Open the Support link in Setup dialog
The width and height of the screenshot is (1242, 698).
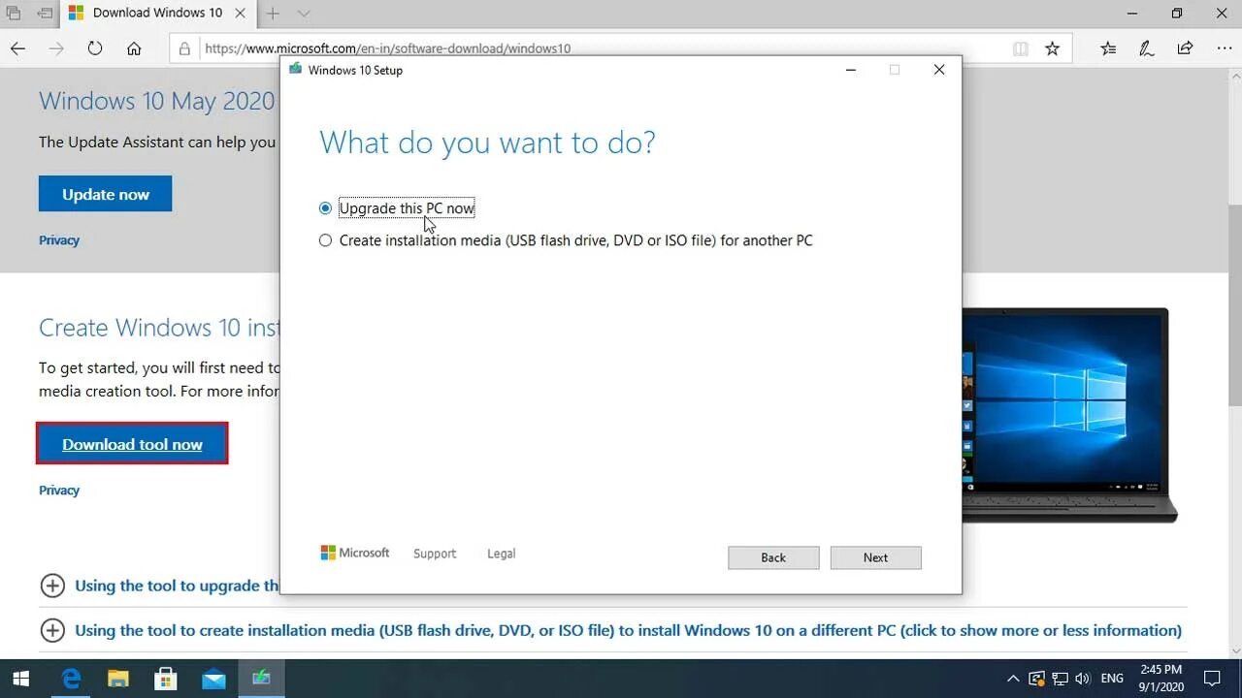click(x=435, y=554)
